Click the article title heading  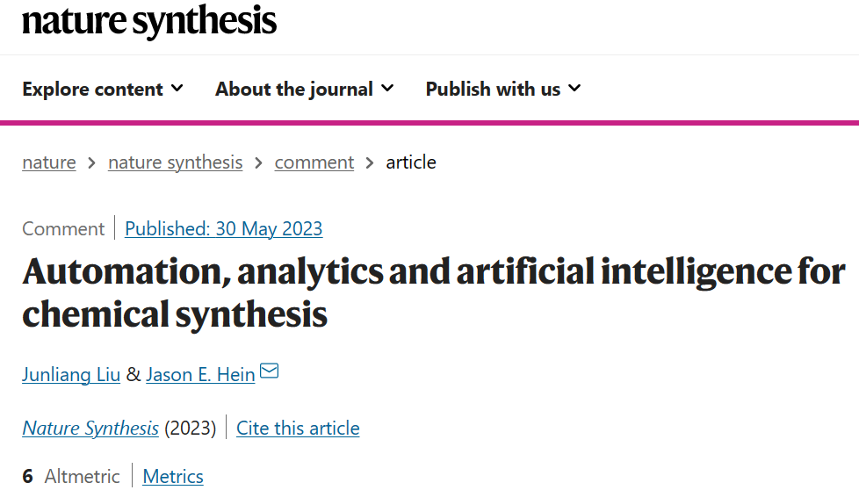point(434,293)
